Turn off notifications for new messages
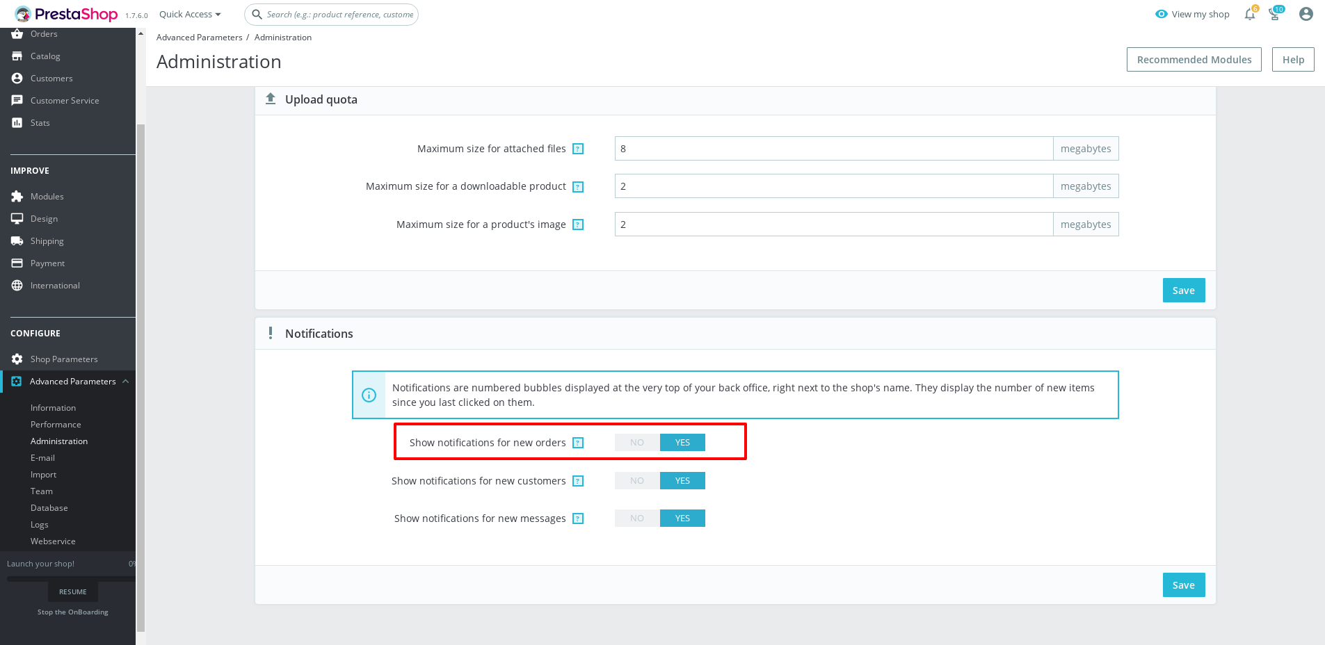 636,518
